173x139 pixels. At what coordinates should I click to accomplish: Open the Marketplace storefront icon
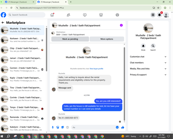pyautogui.click(x=101, y=15)
